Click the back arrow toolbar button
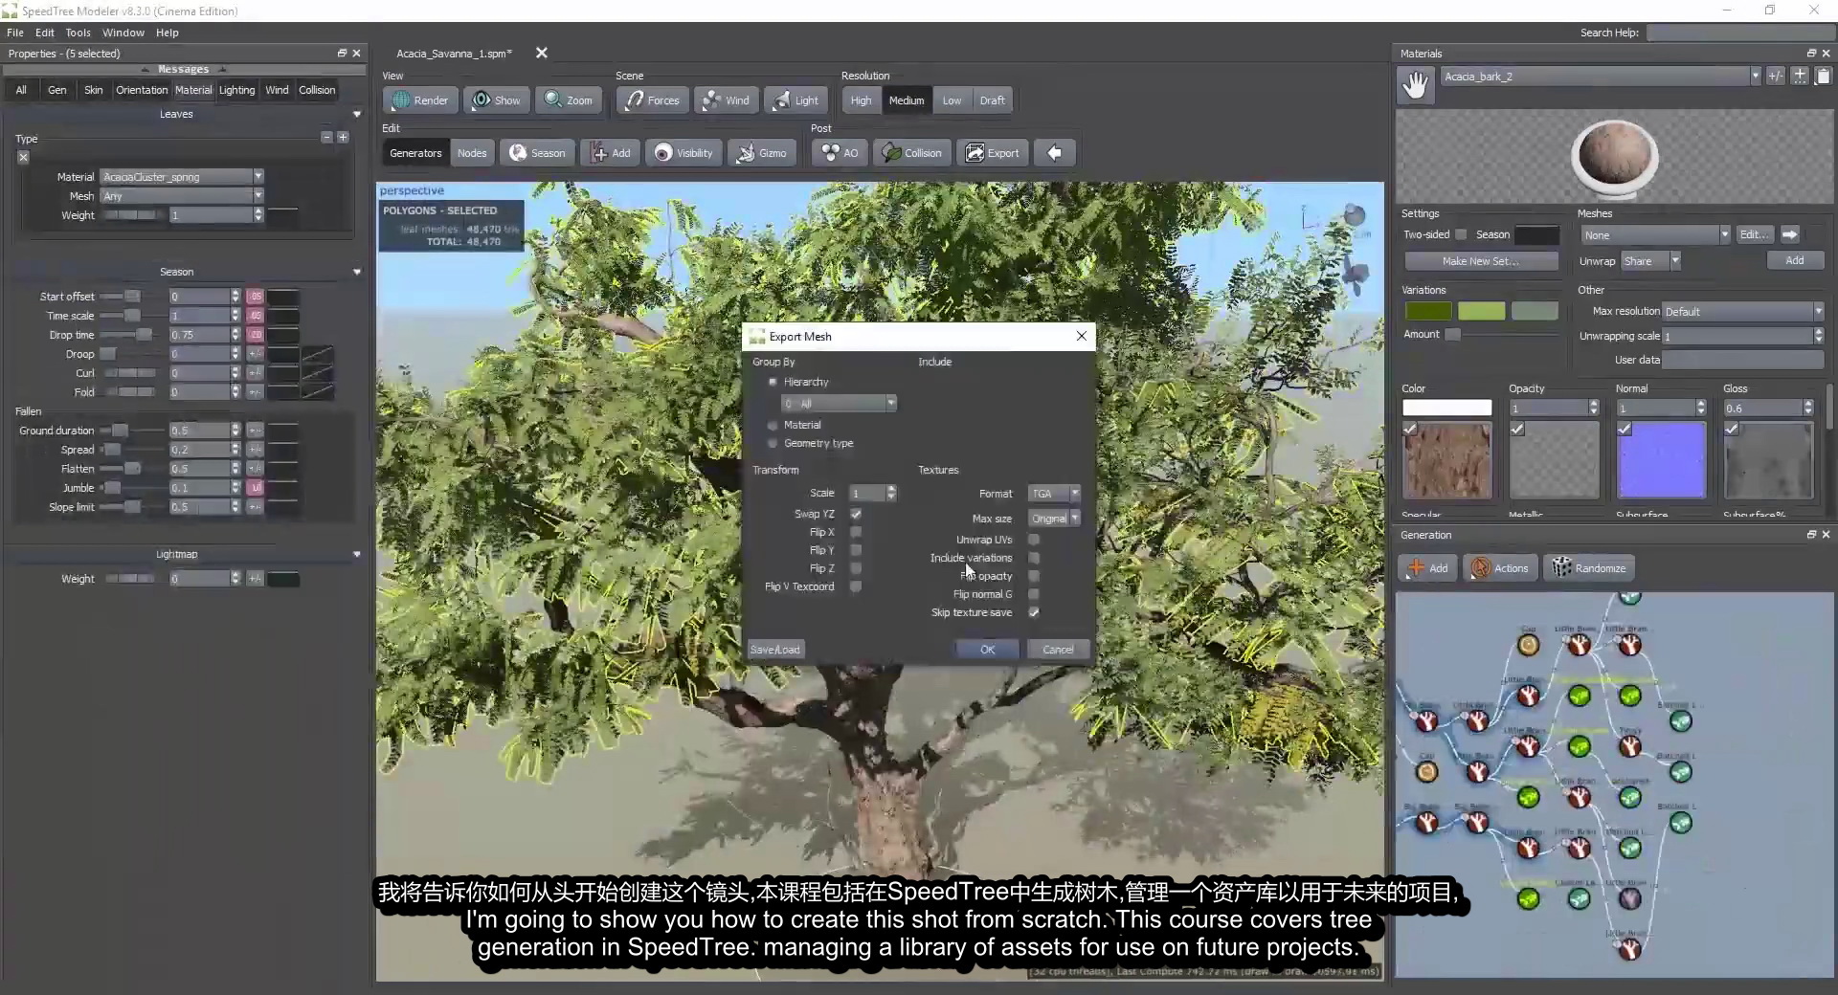The image size is (1838, 995). click(1054, 153)
